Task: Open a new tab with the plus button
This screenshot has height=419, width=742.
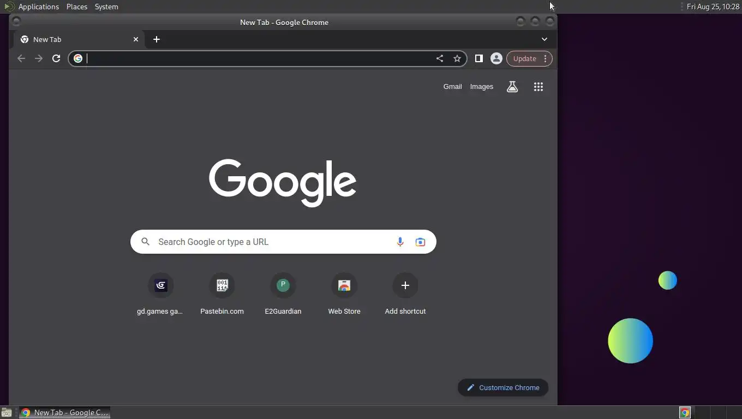Action: 157,39
